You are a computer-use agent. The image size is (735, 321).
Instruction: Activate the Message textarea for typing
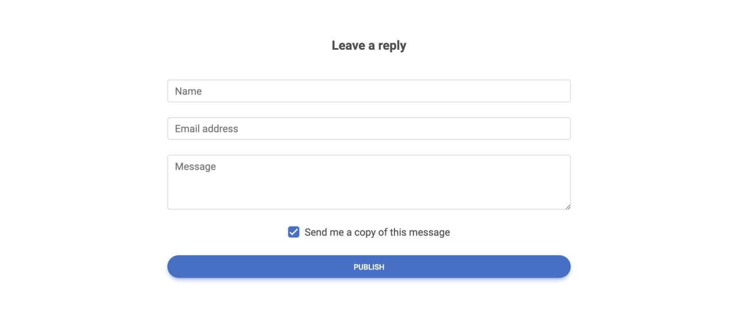pos(369,182)
